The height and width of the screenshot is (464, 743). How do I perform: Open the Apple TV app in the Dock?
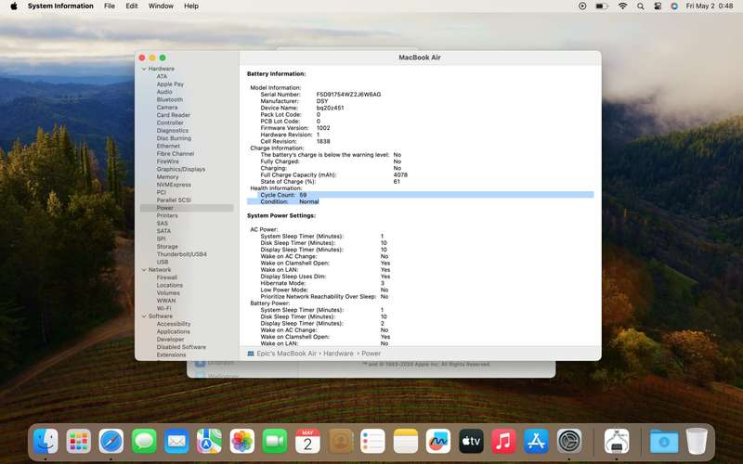(471, 442)
